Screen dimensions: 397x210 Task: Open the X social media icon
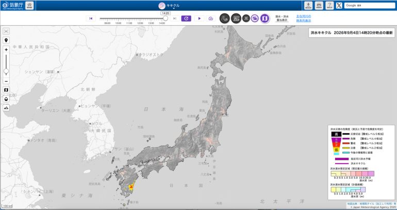(339, 5)
